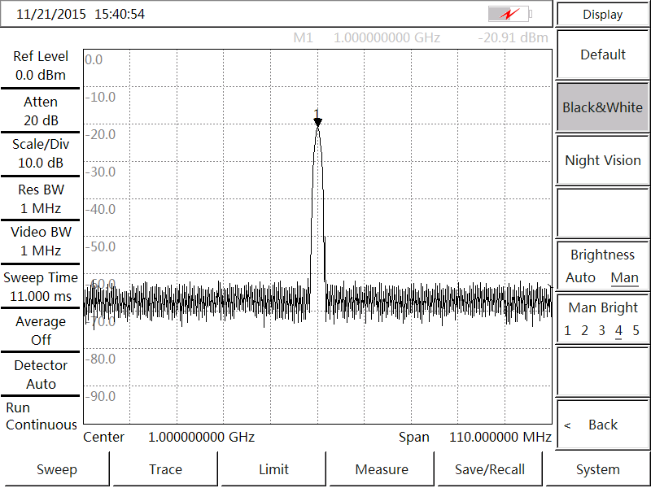Open the System menu

click(598, 469)
